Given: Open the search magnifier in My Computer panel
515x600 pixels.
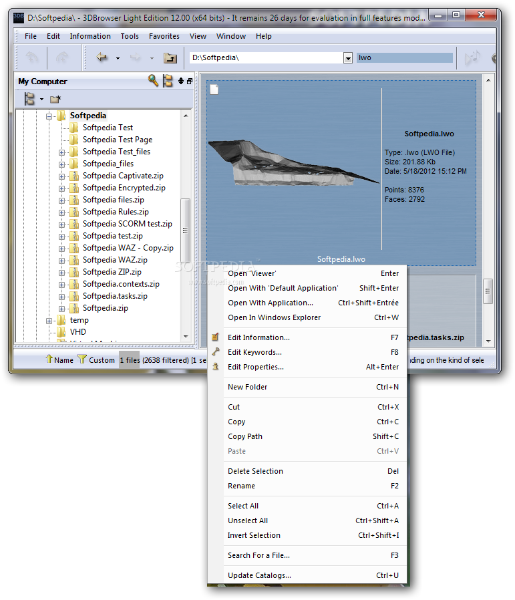Looking at the screenshot, I should [153, 80].
